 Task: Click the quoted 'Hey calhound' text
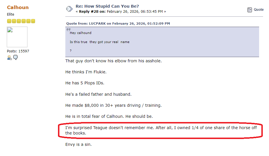81,33
